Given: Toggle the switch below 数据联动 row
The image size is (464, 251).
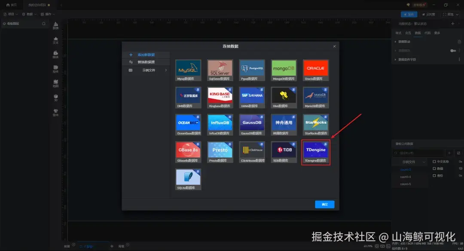Looking at the screenshot, I should point(453,51).
